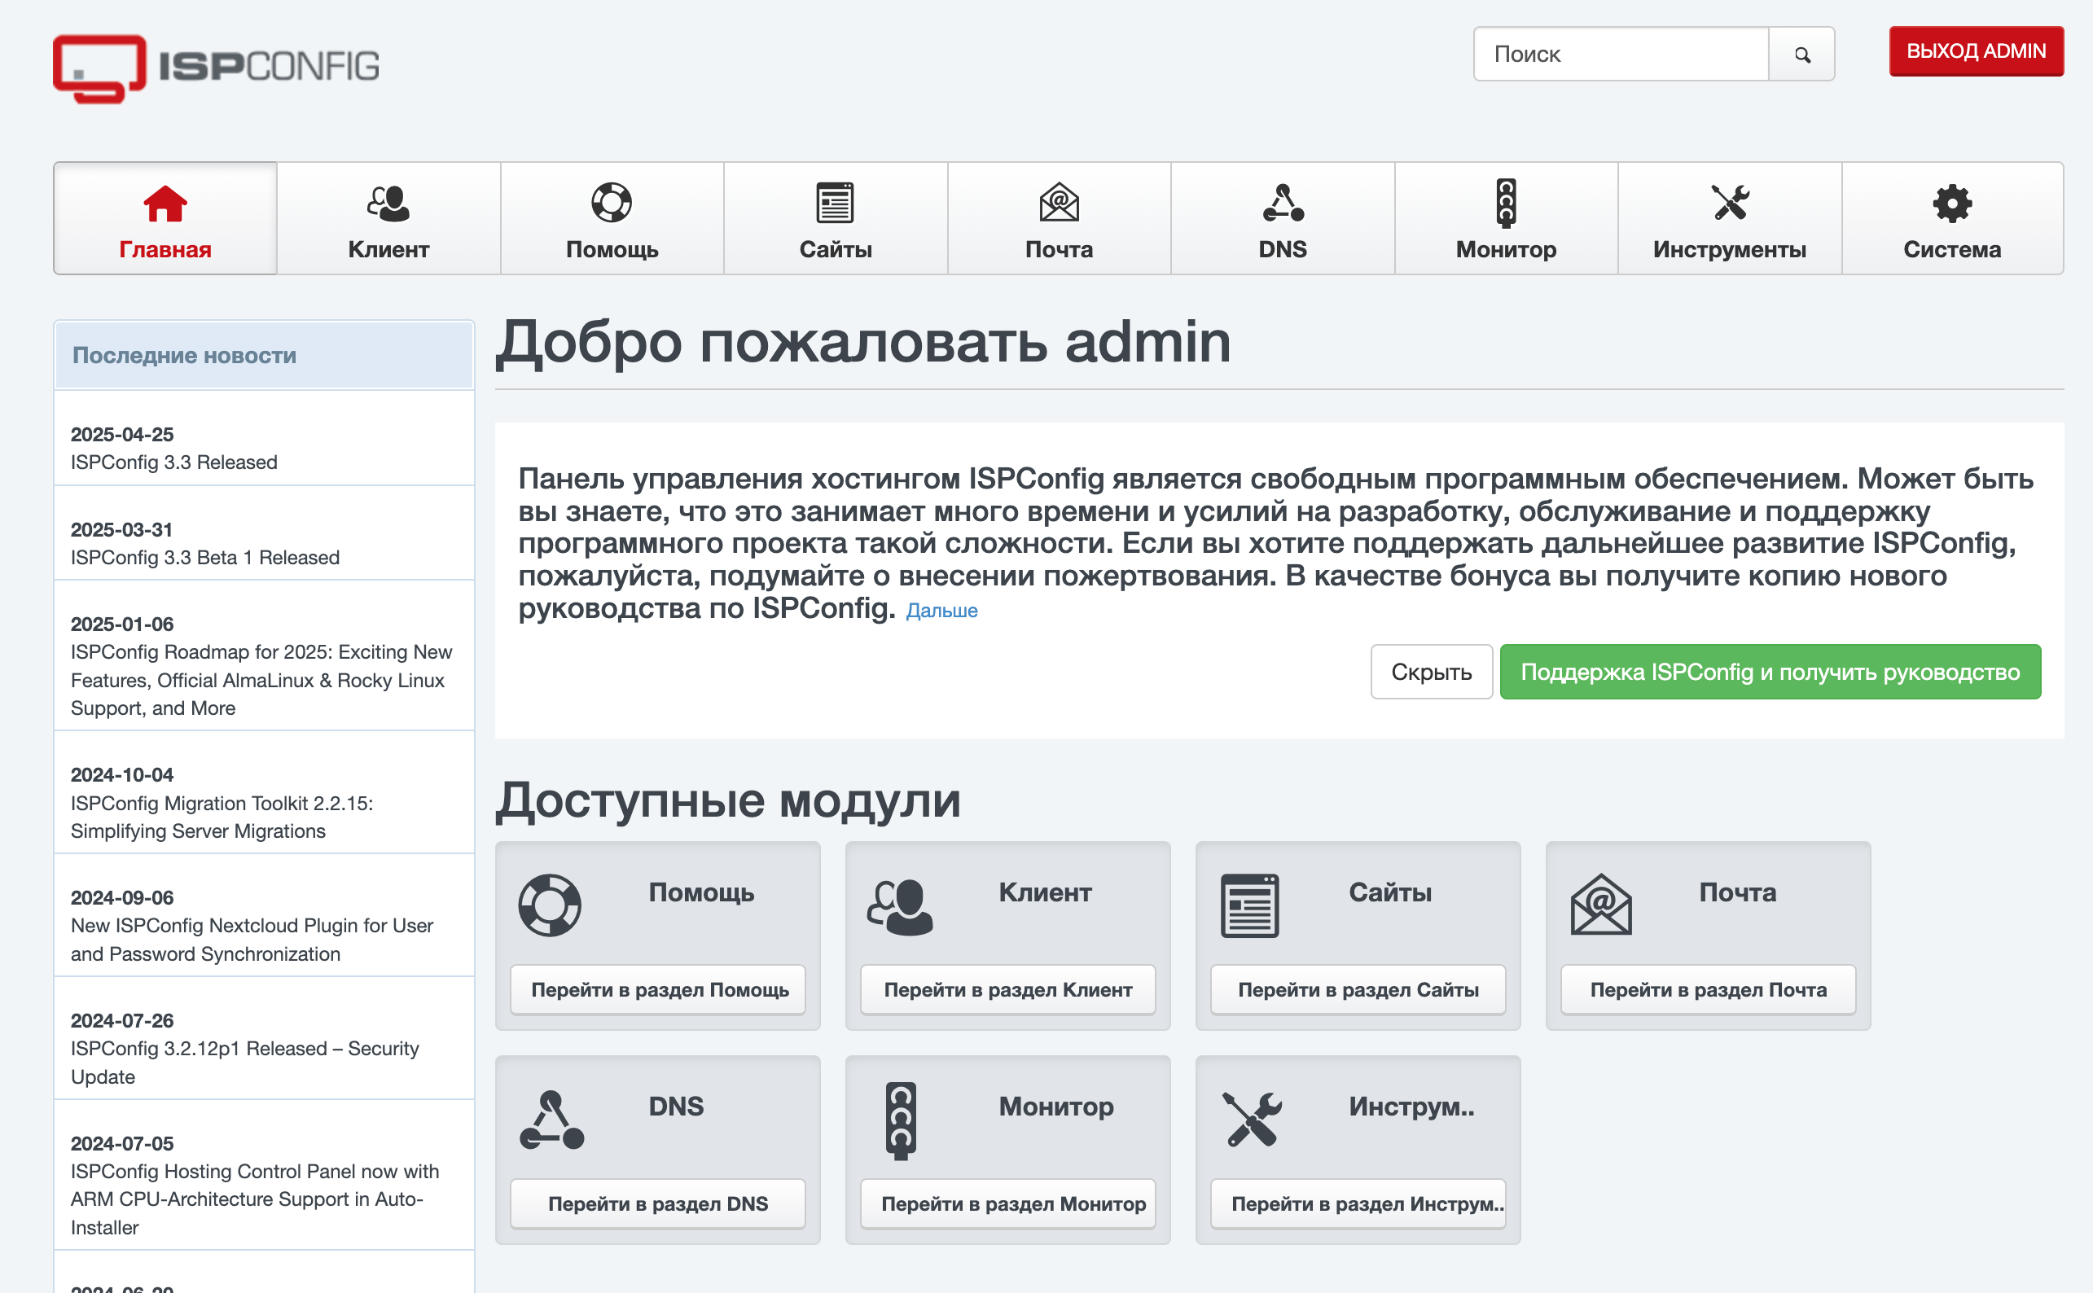
Task: Click the Монитор module card title
Action: coord(1056,1107)
